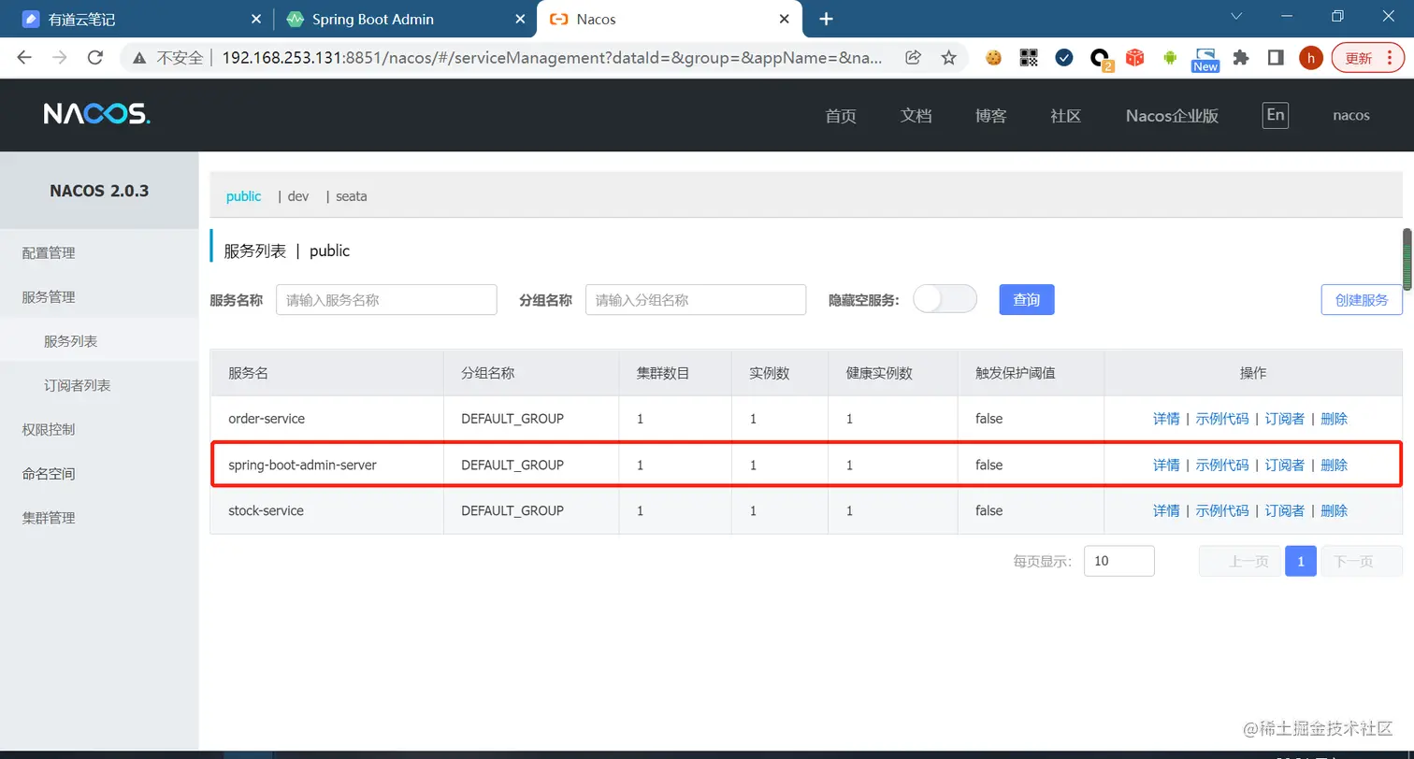Toggle the 隐藏空服务 switch
The image size is (1414, 759).
pyautogui.click(x=945, y=299)
